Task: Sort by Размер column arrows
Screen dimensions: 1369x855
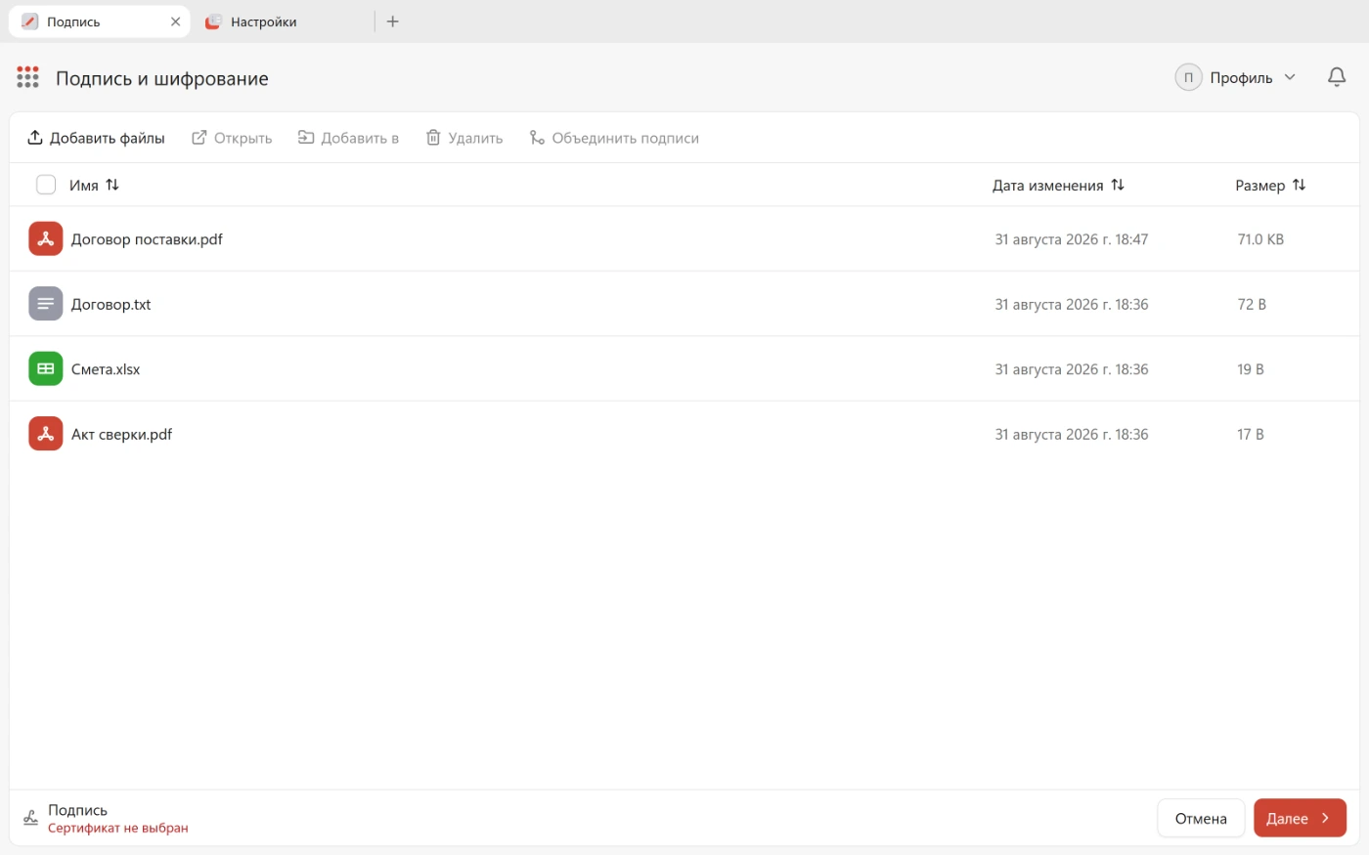Action: click(1299, 185)
